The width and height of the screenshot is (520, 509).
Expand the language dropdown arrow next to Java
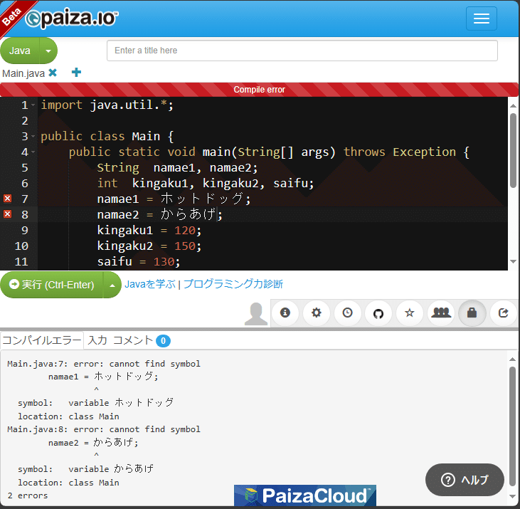point(48,51)
